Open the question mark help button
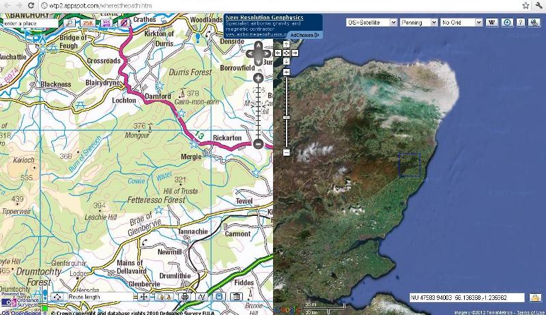 tap(520, 23)
